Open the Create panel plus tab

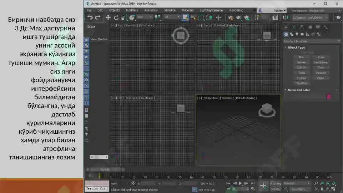click(286, 27)
